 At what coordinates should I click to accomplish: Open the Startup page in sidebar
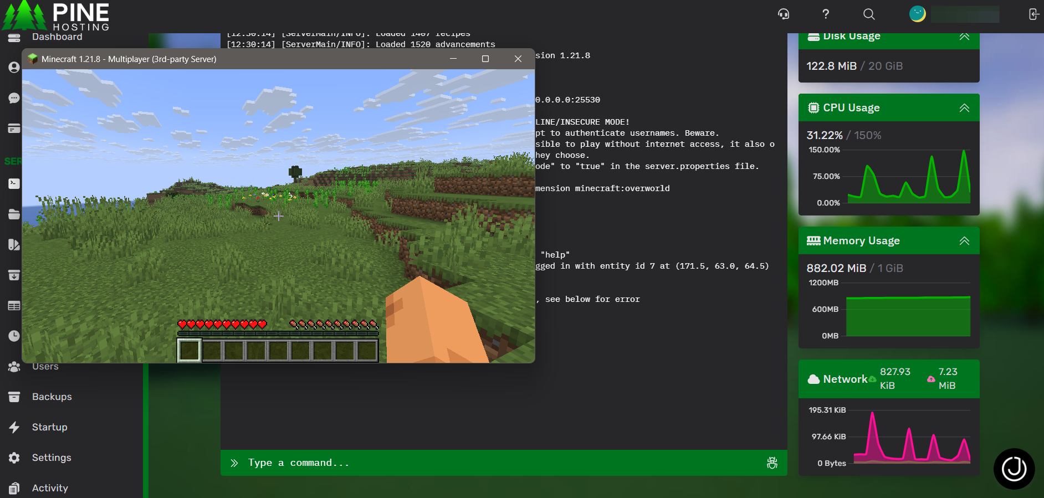tap(50, 427)
